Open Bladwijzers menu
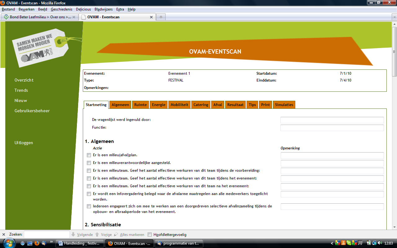This screenshot has width=397, height=248. (104, 9)
